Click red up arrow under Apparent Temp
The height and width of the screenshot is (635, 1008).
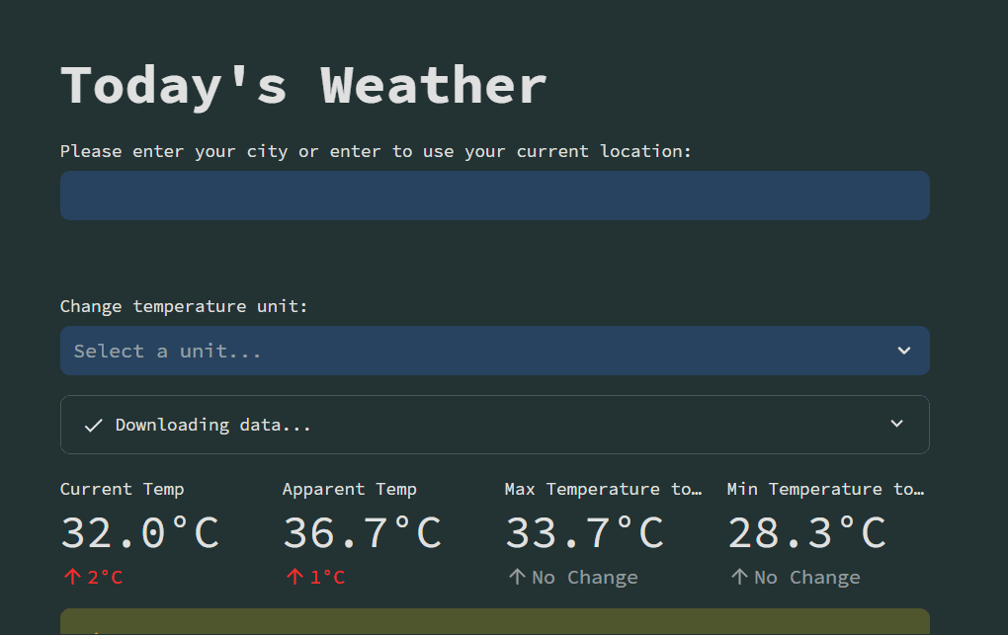(294, 578)
